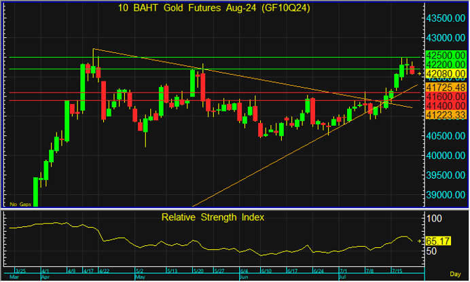
Task: Click the green 42200.00 price level tag
Action: point(445,64)
